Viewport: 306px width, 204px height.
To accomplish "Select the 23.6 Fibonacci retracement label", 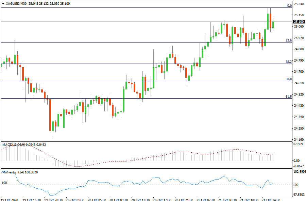I will [x=288, y=40].
